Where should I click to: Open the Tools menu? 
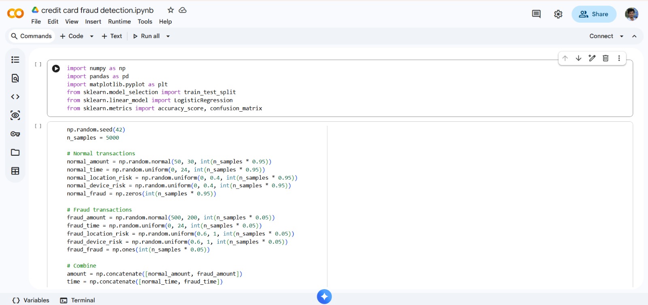tap(145, 21)
